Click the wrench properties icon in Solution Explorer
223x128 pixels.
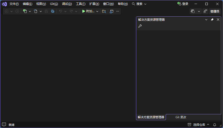tap(140, 26)
